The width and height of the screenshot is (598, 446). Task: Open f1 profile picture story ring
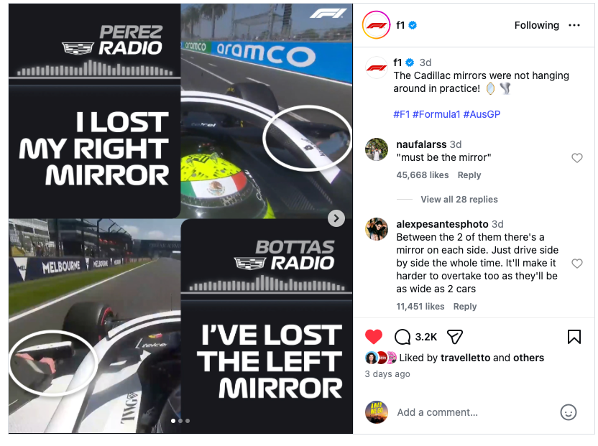pos(376,25)
